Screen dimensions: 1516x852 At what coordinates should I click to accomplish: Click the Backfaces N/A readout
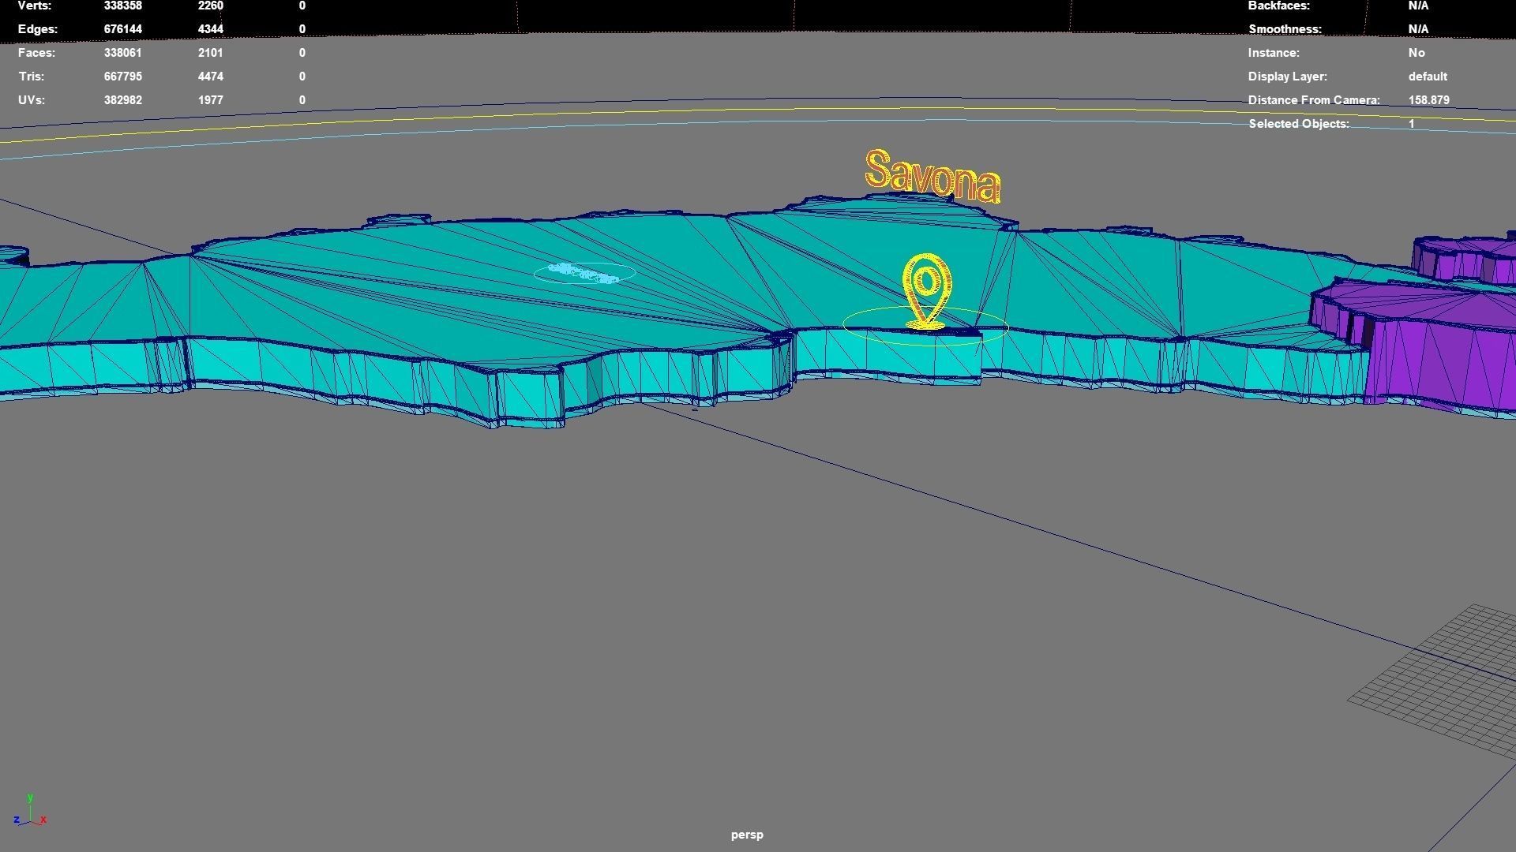[x=1417, y=6]
